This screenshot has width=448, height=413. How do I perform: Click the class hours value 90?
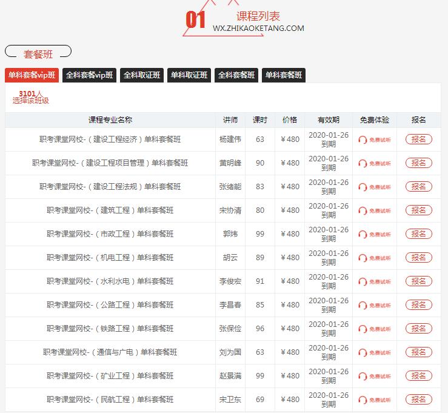coord(260,163)
